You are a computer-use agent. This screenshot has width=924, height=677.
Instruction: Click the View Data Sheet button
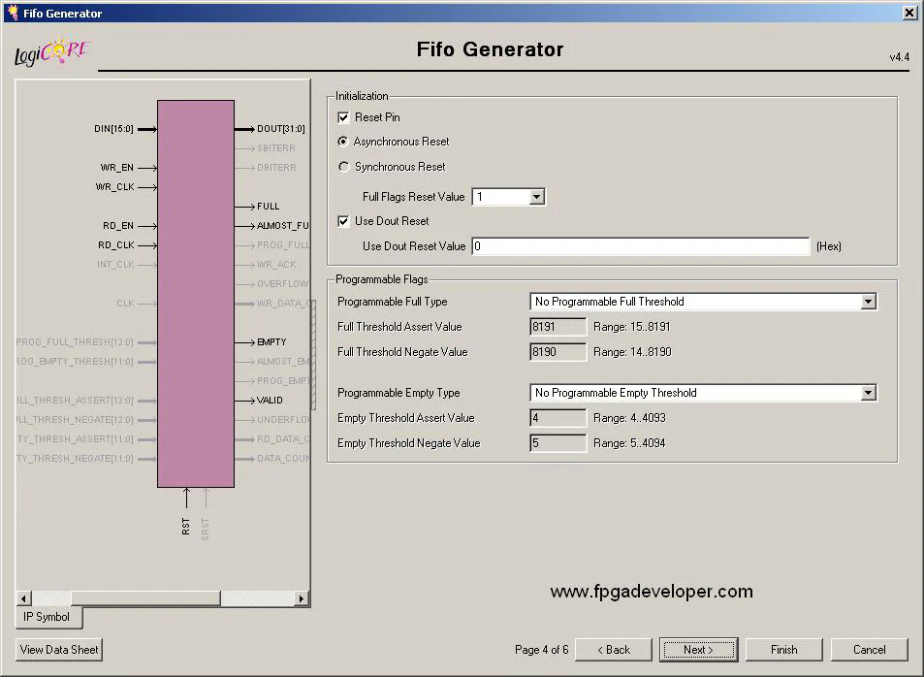coord(59,650)
